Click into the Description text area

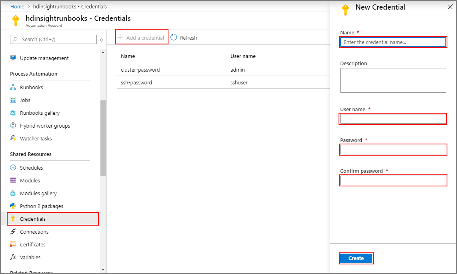393,80
